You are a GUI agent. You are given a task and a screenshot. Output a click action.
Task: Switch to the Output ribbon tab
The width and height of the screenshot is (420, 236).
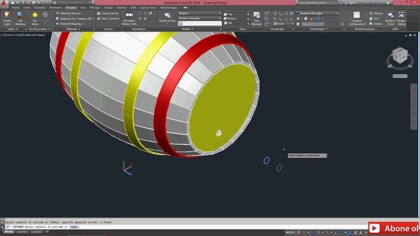pos(108,8)
